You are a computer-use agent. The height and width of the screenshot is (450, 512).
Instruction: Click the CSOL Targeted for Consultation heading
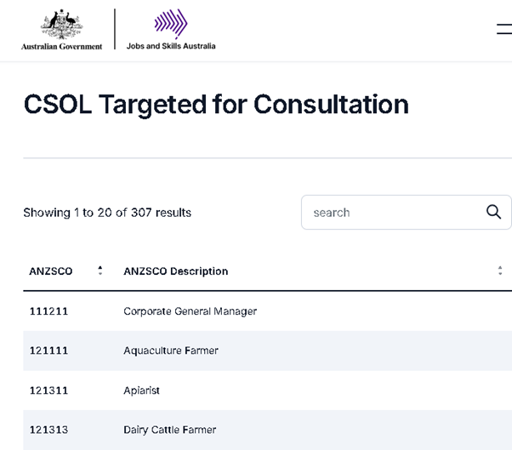(216, 105)
